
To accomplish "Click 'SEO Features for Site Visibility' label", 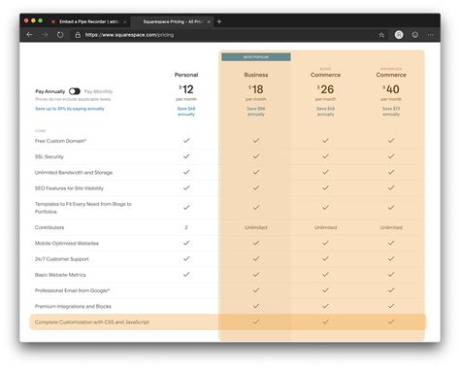I will click(69, 188).
